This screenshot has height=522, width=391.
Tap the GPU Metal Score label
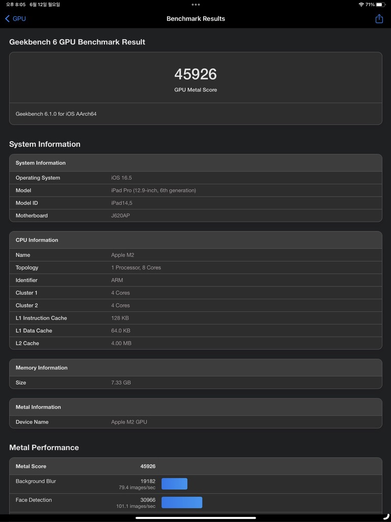coord(195,90)
